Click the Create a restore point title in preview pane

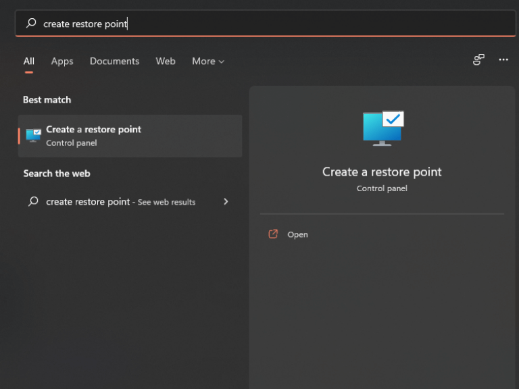pos(382,172)
